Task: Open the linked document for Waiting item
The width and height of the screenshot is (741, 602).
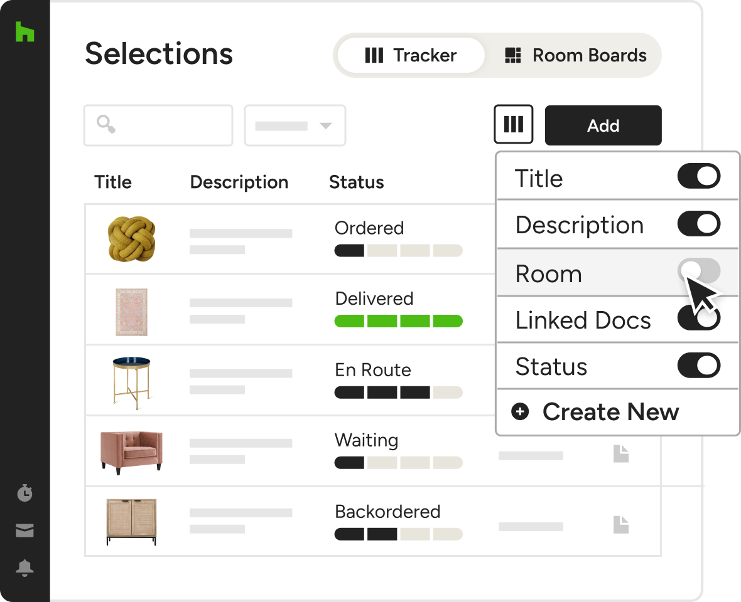Action: [620, 453]
